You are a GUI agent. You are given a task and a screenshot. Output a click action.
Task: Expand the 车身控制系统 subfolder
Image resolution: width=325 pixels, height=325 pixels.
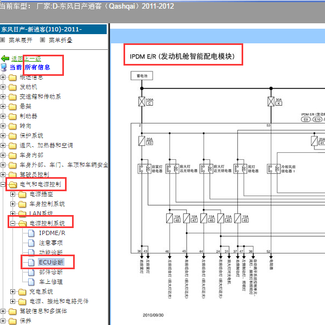point(12,204)
